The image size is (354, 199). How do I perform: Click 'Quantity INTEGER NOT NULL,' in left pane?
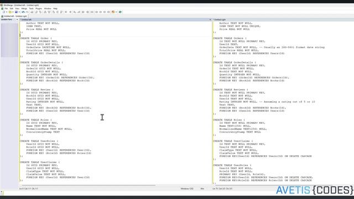(x=46, y=75)
